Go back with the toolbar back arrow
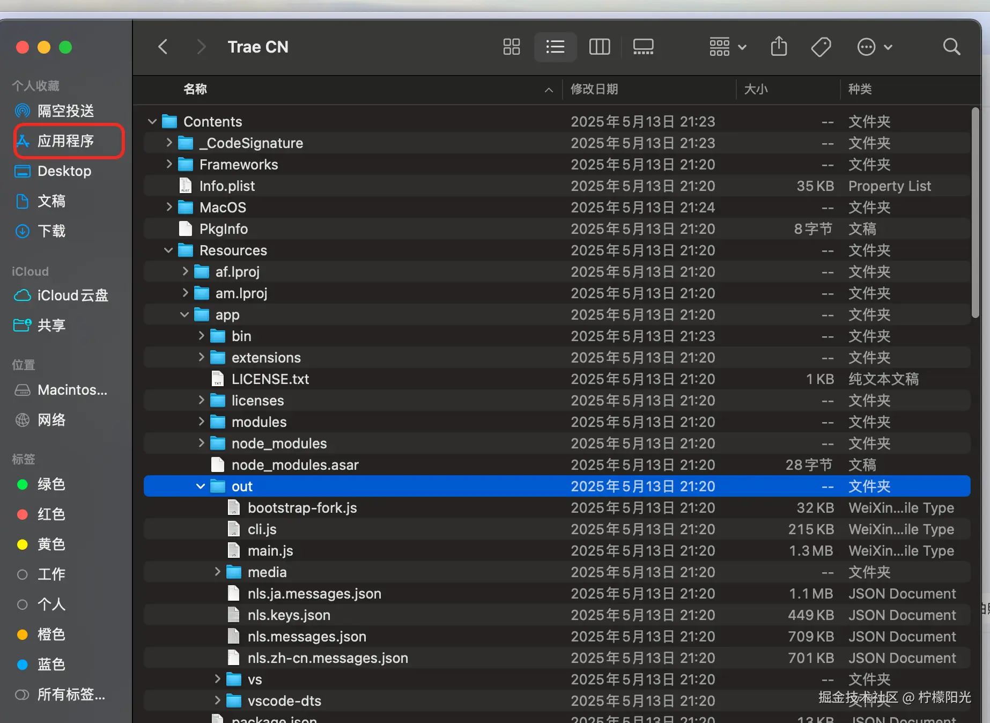This screenshot has height=723, width=990. [x=163, y=47]
